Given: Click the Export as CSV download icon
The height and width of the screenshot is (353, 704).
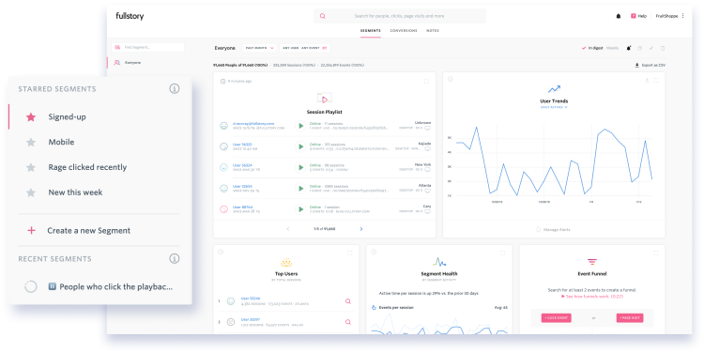Looking at the screenshot, I should [x=636, y=65].
